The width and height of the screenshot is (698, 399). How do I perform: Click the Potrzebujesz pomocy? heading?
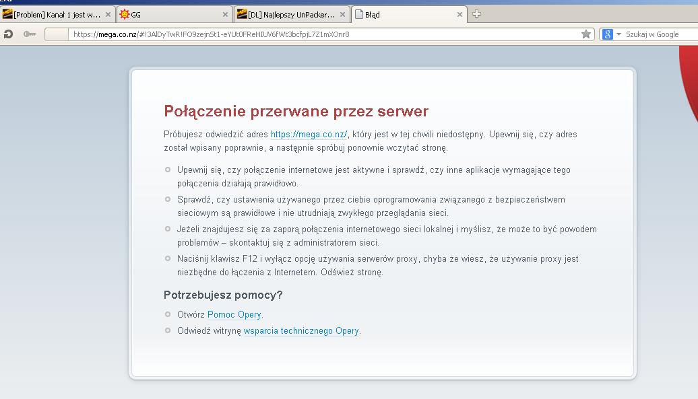click(x=223, y=295)
